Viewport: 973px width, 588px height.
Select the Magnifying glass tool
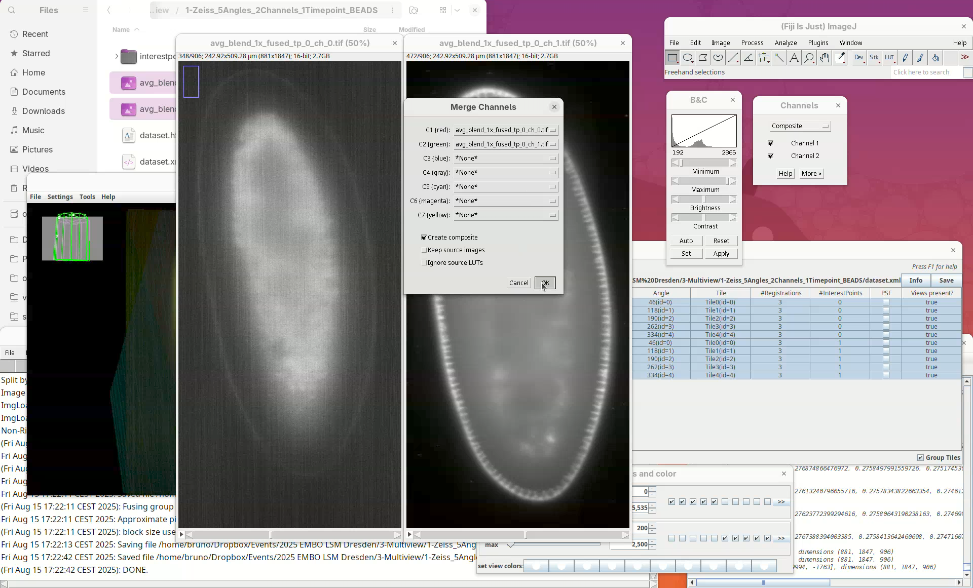tap(809, 58)
